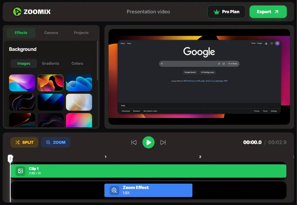The image size is (297, 205).
Task: Click the magnifier icon on Zoom button
Action: pyautogui.click(x=48, y=142)
